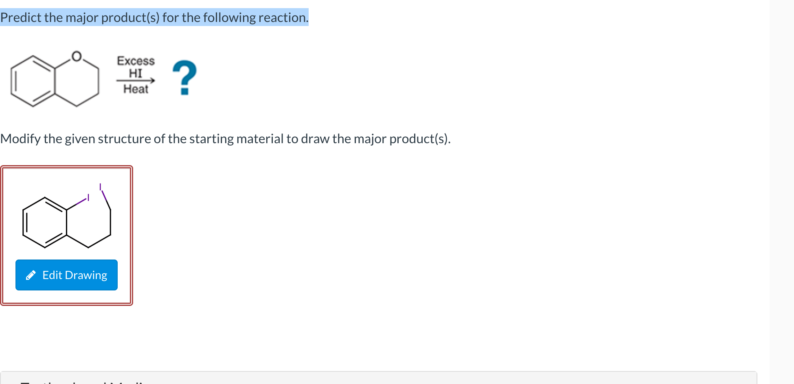This screenshot has height=384, width=794.
Task: Click the upper iodine atom in the answer drawing
Action: [x=100, y=187]
